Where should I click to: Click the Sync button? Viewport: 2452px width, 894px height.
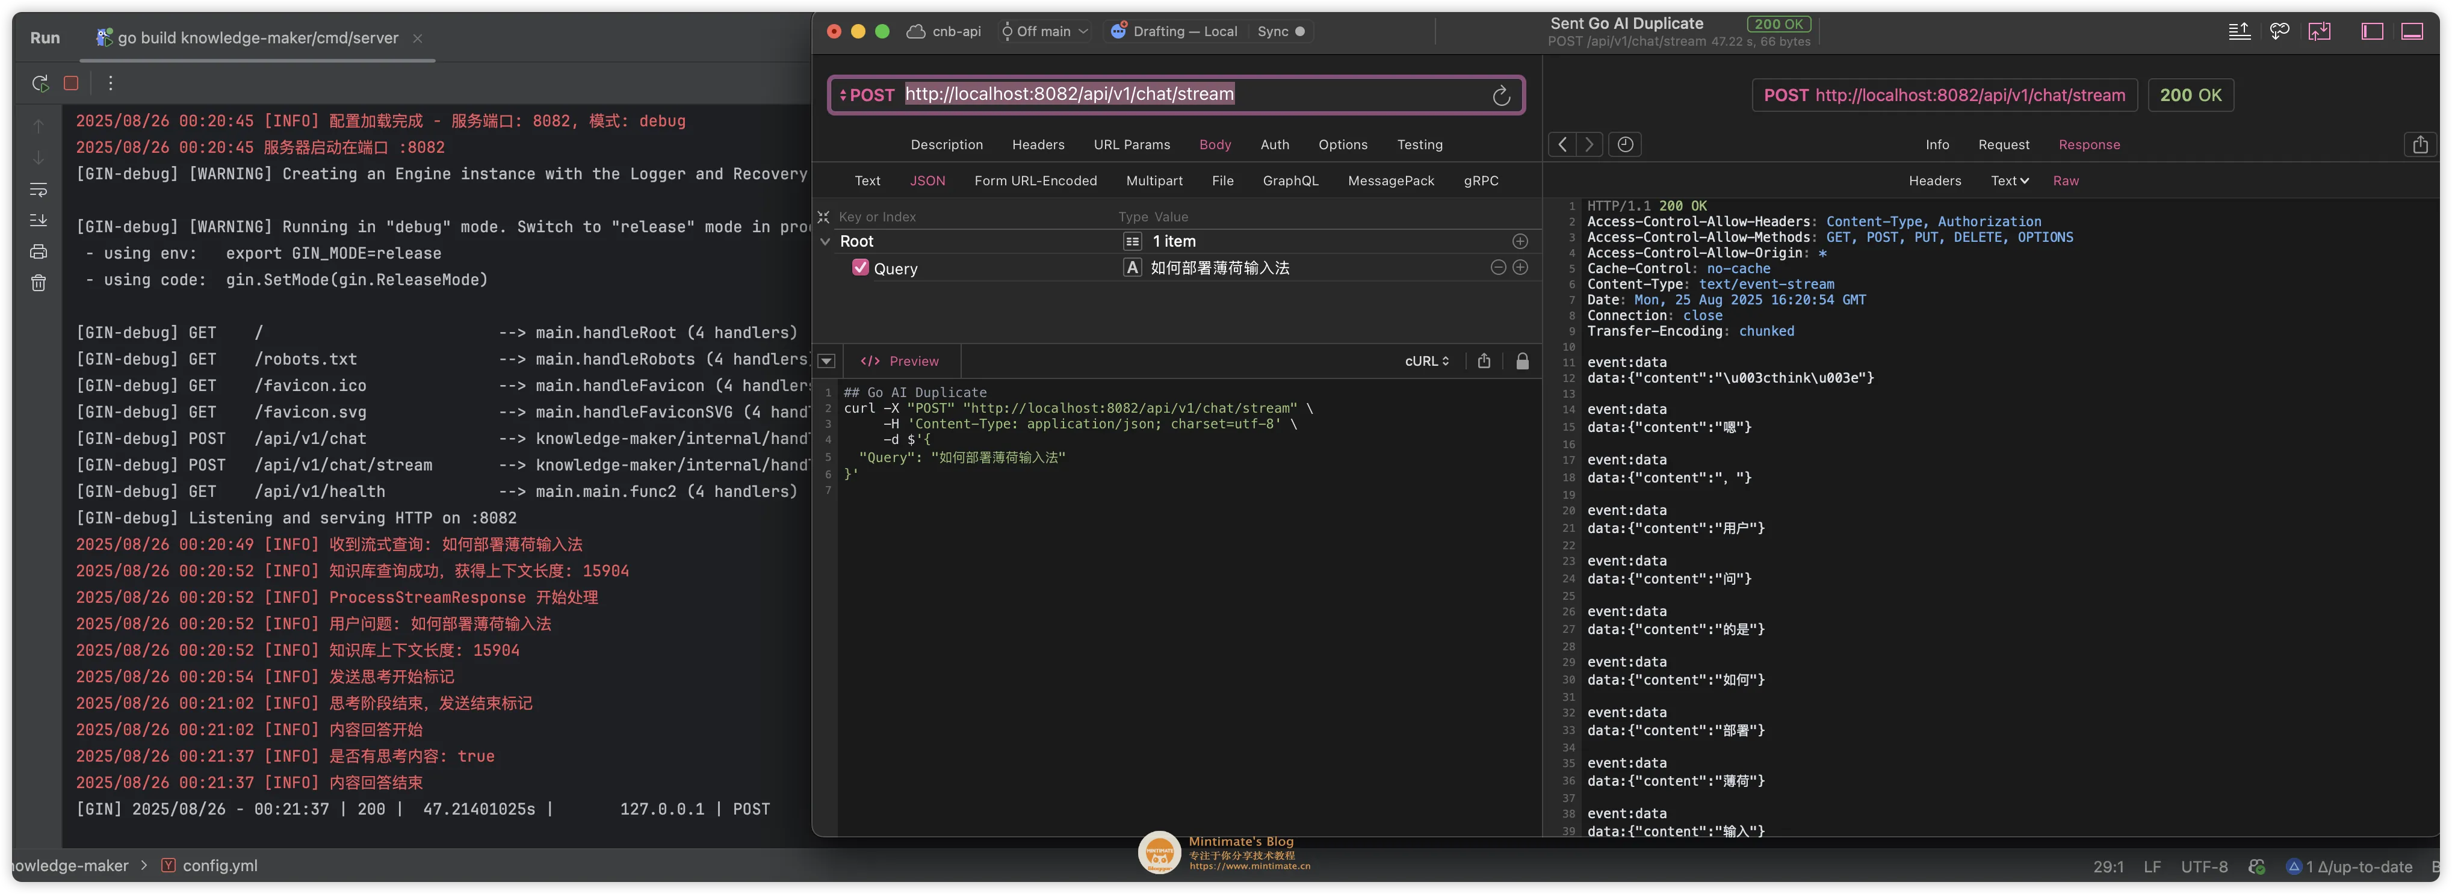click(1280, 31)
